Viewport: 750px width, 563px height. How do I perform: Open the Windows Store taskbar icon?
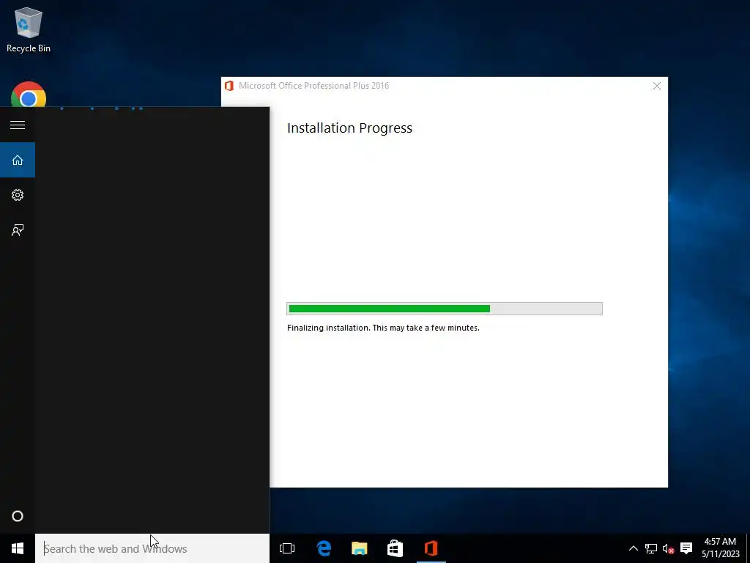(x=395, y=548)
